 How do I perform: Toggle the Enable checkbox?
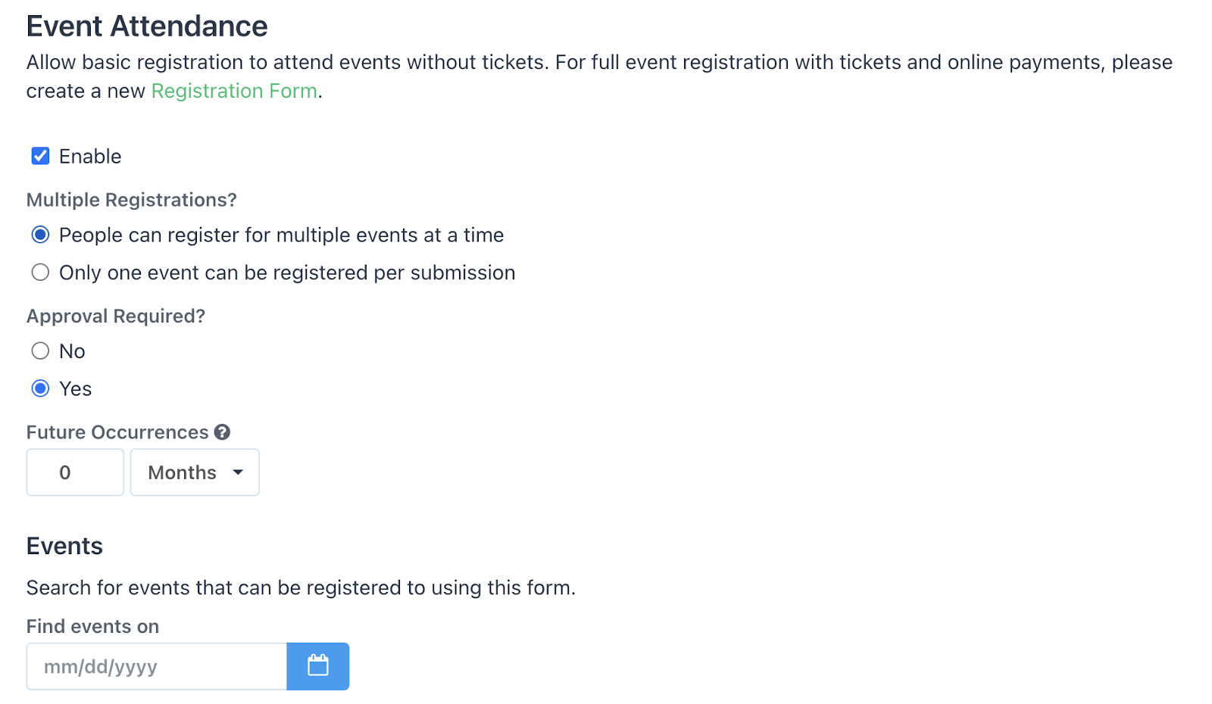click(40, 156)
